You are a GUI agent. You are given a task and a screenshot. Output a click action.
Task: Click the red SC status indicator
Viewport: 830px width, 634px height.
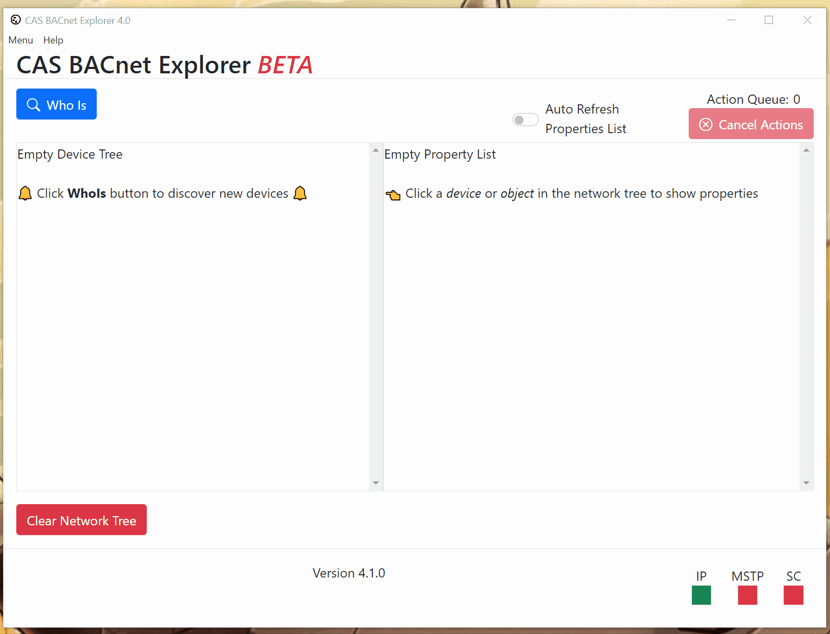794,595
